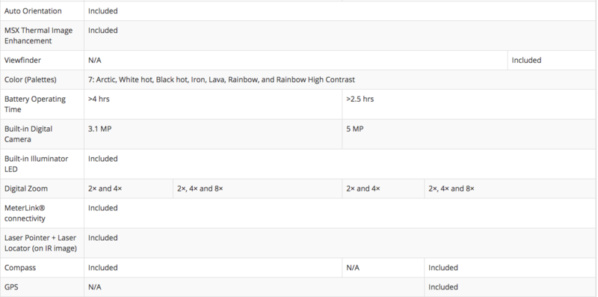Click the Built-in Digital Camera label
This screenshot has width=598, height=297.
28,134
